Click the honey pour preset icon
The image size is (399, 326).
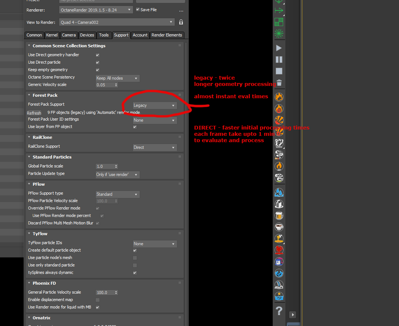pyautogui.click(x=279, y=239)
